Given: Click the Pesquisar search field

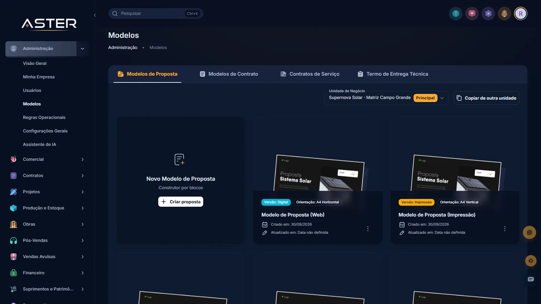Looking at the screenshot, I should [x=156, y=14].
